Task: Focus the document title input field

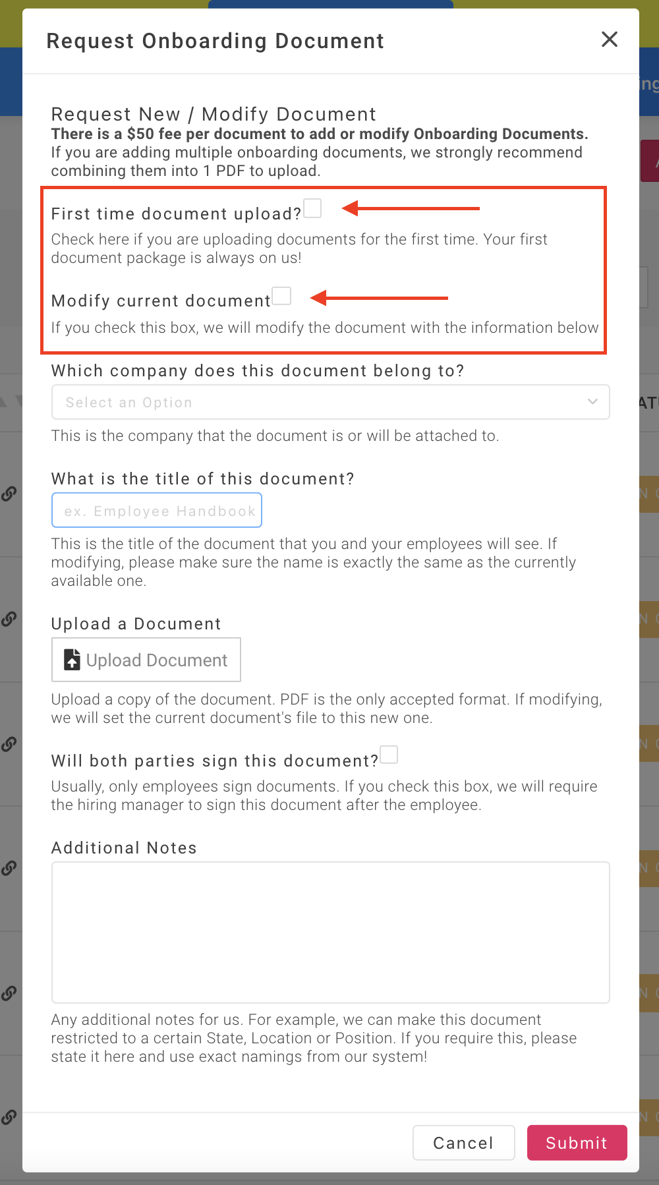Action: coord(157,511)
